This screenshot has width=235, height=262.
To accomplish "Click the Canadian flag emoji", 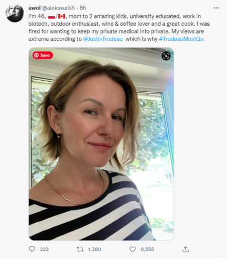I will (x=61, y=16).
